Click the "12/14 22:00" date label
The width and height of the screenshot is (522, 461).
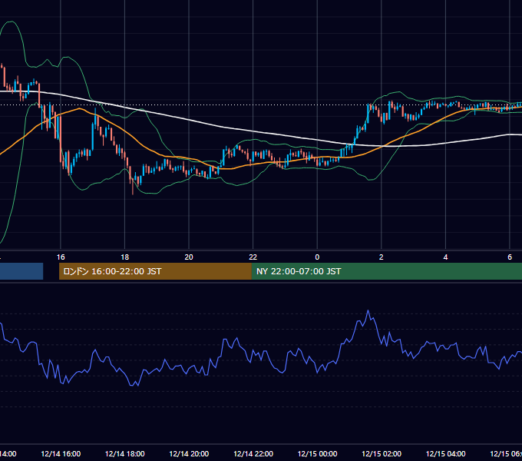[253, 453]
